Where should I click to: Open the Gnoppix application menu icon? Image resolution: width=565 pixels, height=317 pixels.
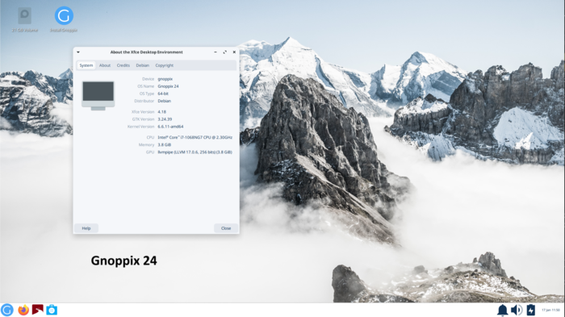[x=6, y=310]
